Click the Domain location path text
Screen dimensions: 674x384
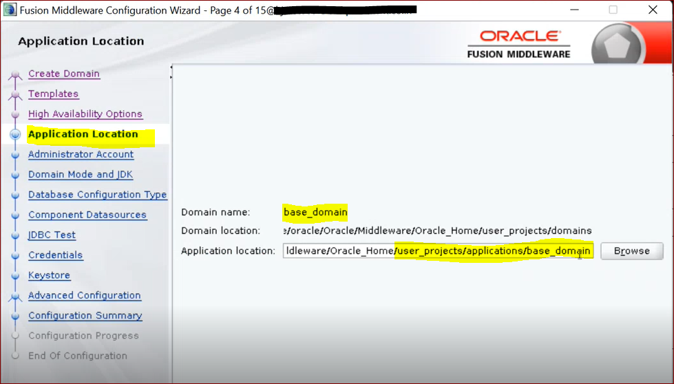(438, 231)
